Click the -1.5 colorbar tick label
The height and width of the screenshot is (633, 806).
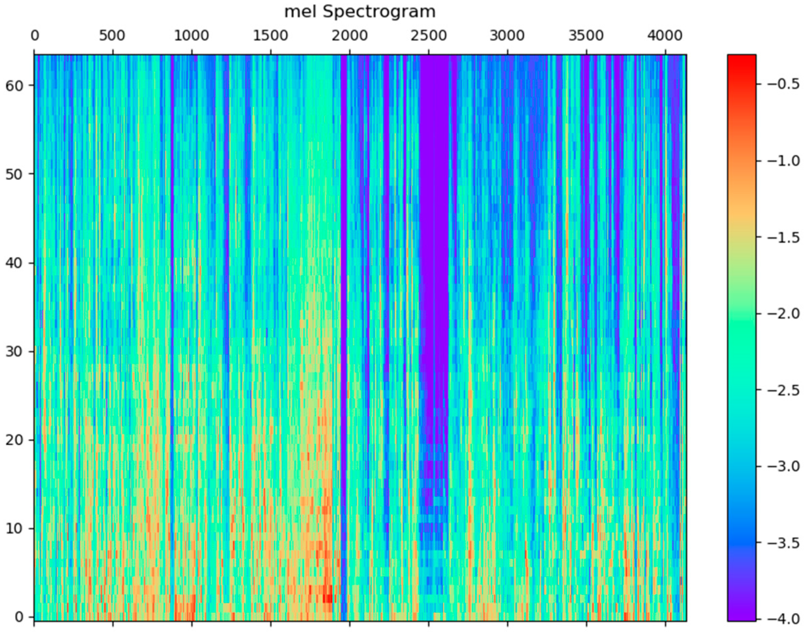(x=783, y=238)
